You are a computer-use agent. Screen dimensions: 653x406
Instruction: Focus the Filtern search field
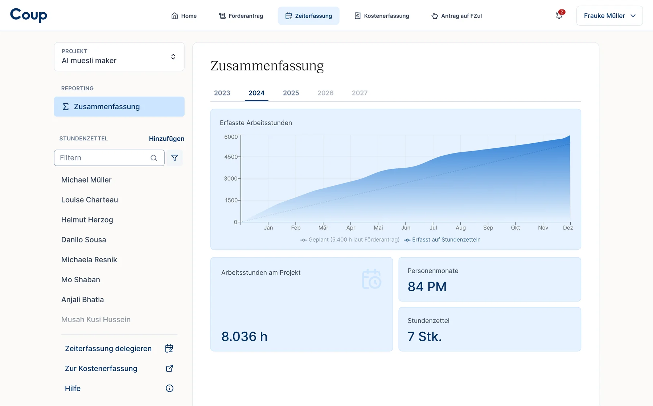point(109,158)
